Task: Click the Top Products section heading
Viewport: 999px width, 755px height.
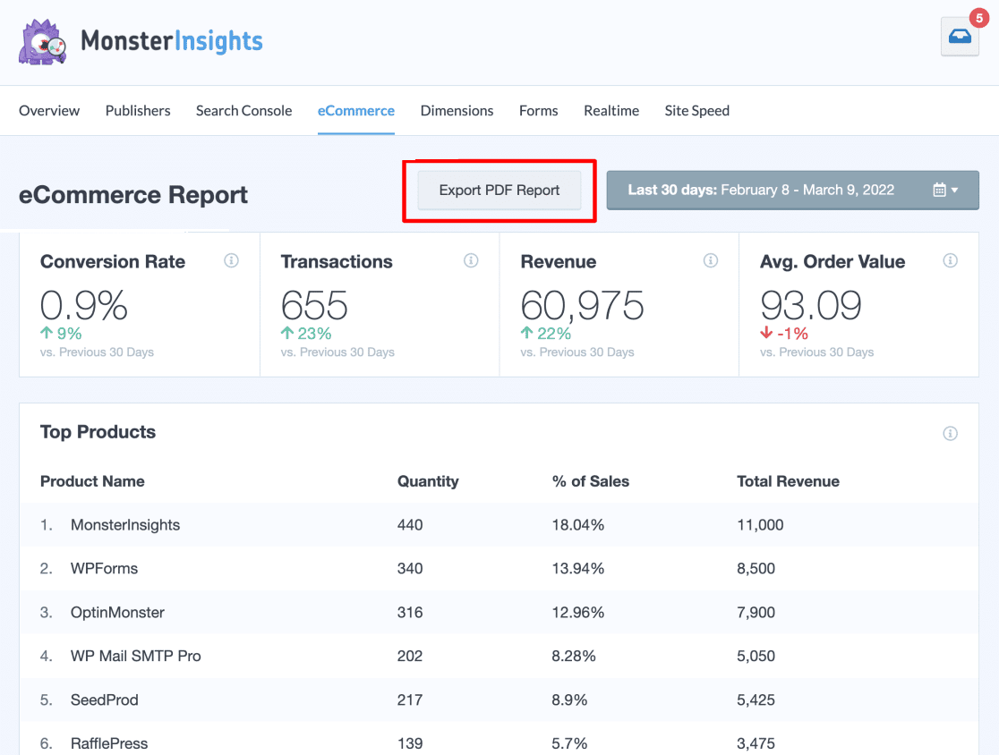Action: point(98,432)
